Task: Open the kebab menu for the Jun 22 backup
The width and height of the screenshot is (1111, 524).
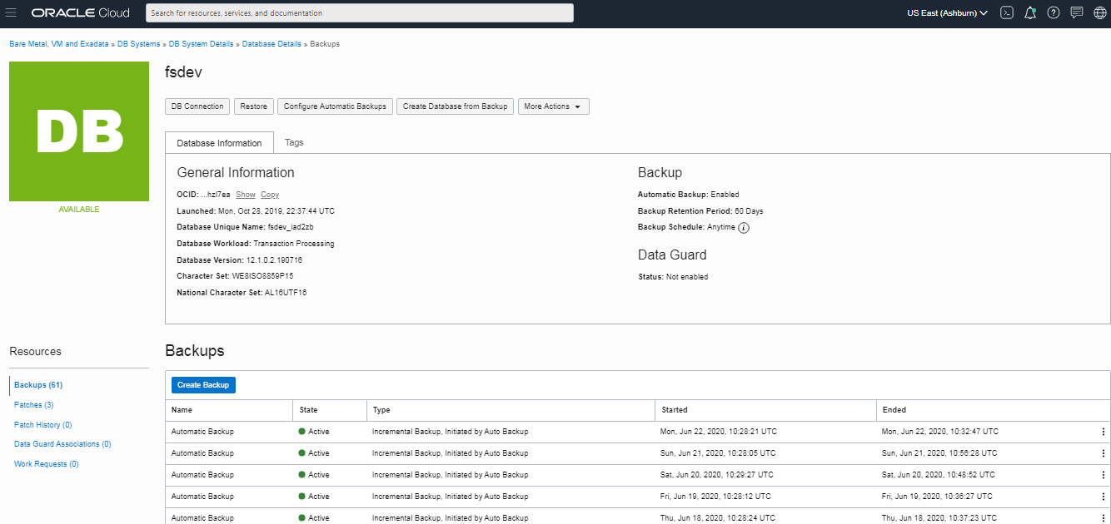Action: point(1101,432)
